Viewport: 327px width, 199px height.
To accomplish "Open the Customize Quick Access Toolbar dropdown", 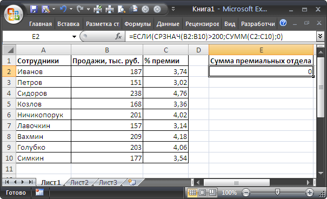I will click(x=173, y=9).
